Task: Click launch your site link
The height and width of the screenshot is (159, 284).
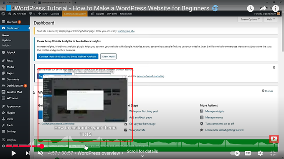Action: click(126, 31)
